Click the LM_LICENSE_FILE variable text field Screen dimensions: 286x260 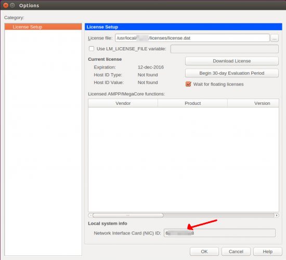(x=224, y=49)
